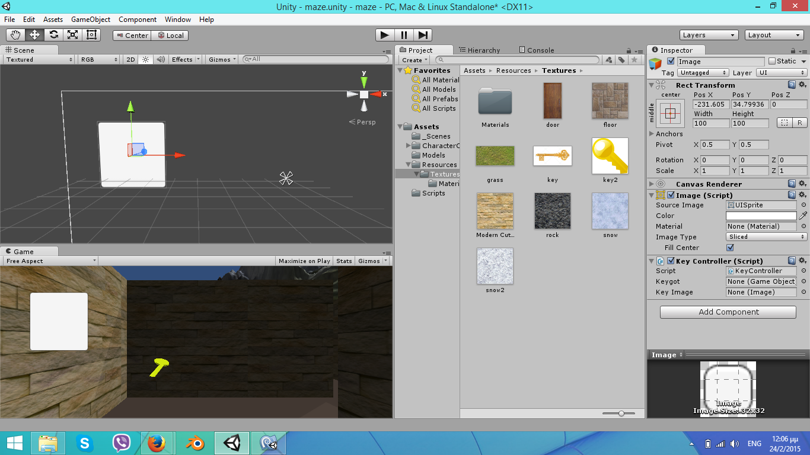Click search by type icon in Project

pyautogui.click(x=608, y=60)
